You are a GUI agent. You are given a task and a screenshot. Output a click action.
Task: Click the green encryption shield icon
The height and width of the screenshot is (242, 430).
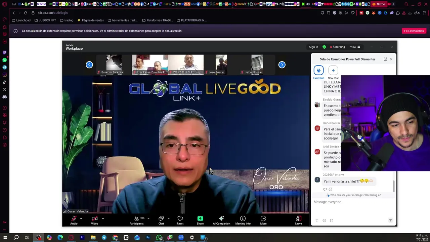click(324, 47)
